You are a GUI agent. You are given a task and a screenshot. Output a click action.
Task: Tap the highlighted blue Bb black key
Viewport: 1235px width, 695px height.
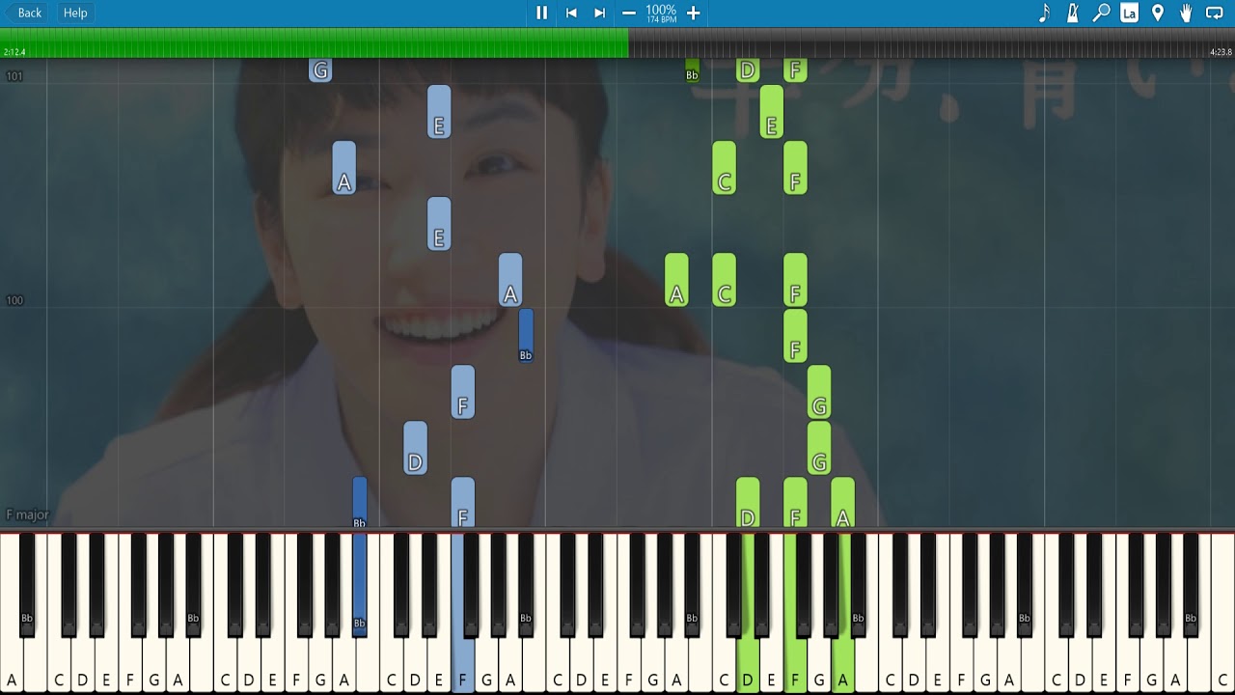point(360,586)
